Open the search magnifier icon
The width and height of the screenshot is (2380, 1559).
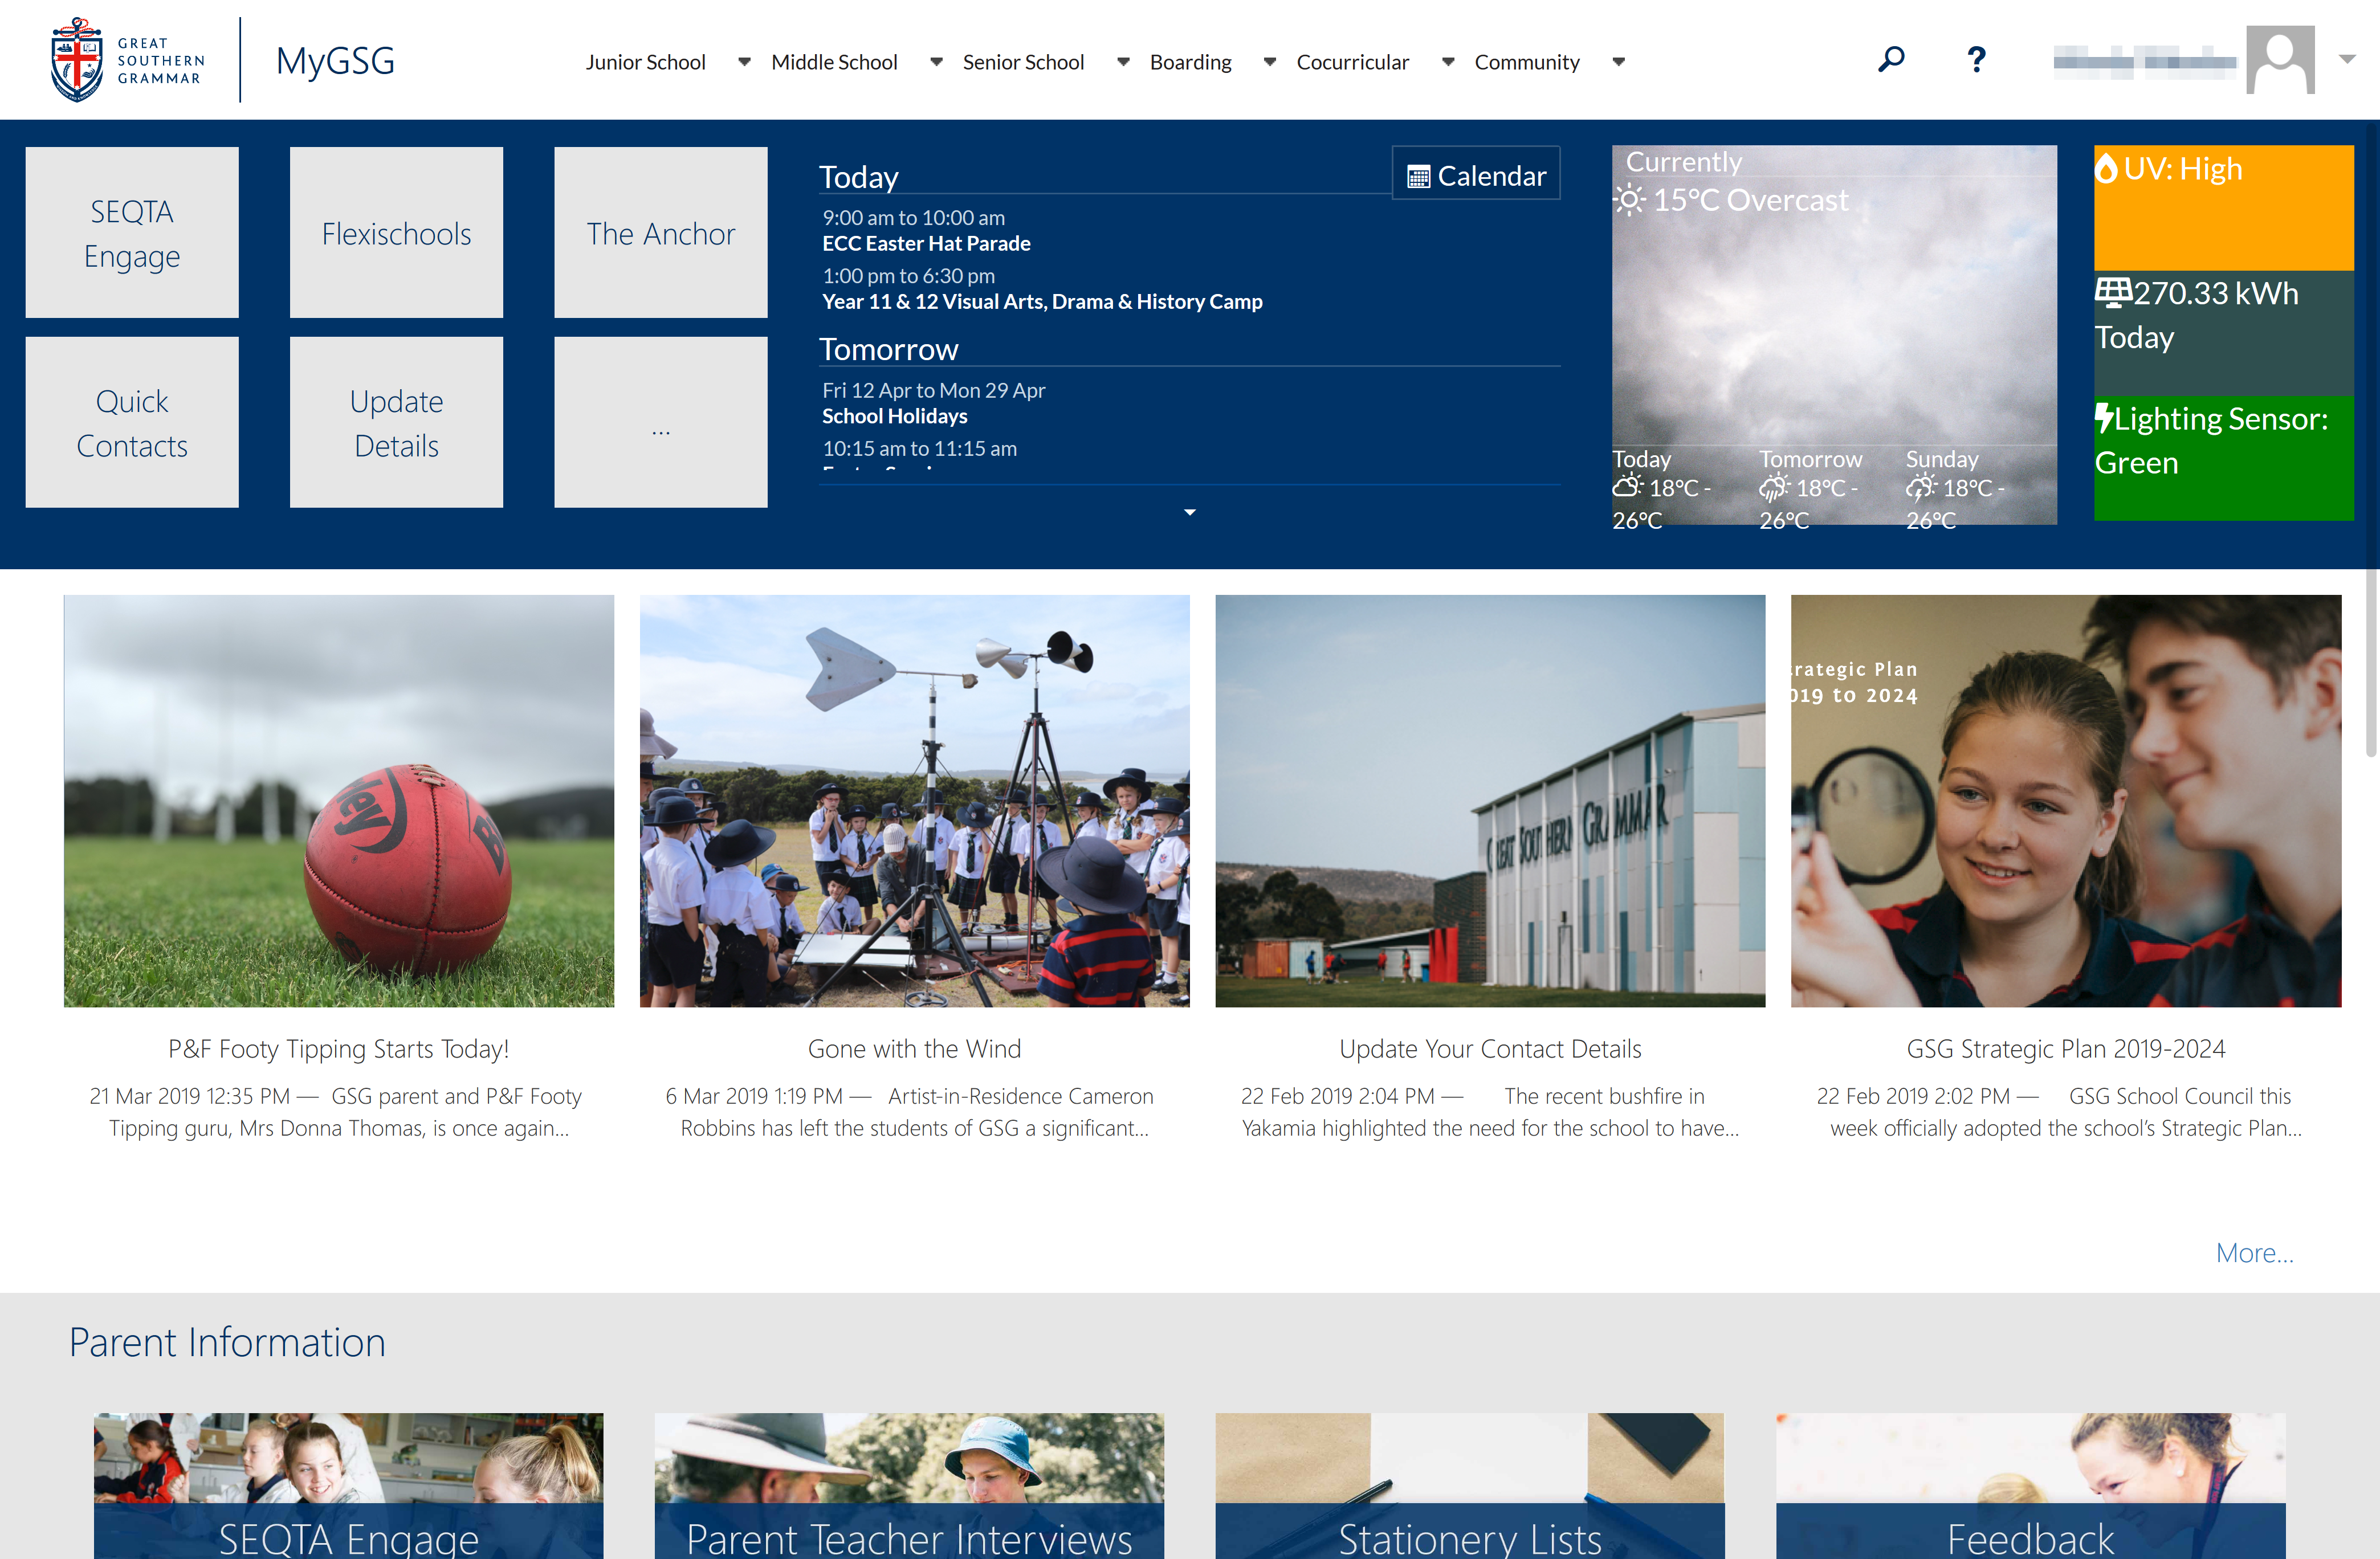click(x=1890, y=60)
